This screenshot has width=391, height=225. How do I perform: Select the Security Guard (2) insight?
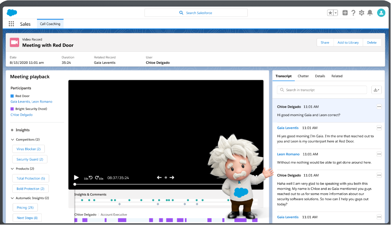point(30,159)
